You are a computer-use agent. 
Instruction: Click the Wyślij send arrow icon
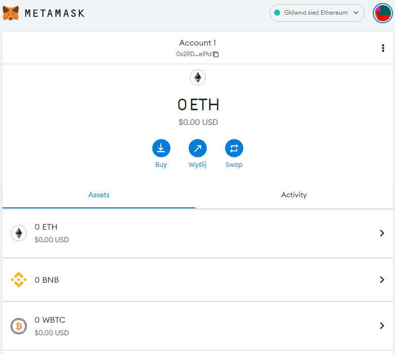pos(197,148)
